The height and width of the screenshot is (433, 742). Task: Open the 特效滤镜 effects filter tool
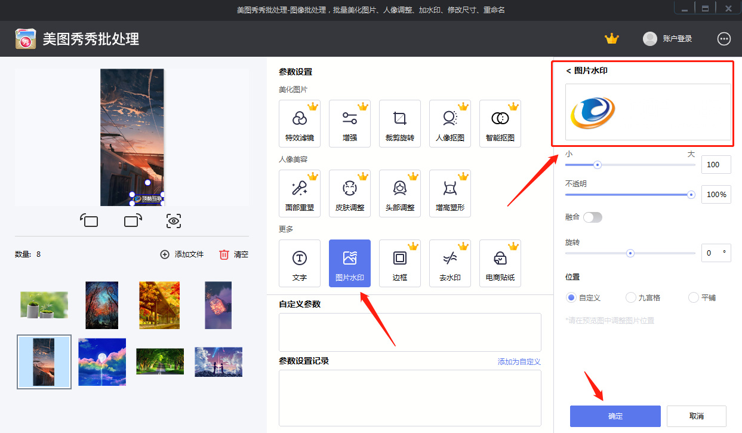pyautogui.click(x=300, y=124)
